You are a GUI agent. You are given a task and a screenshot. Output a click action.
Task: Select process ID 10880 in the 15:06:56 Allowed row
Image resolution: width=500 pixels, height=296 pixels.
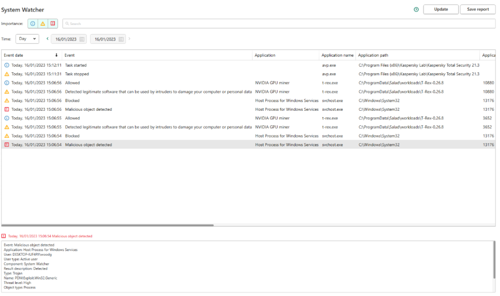tap(488, 83)
